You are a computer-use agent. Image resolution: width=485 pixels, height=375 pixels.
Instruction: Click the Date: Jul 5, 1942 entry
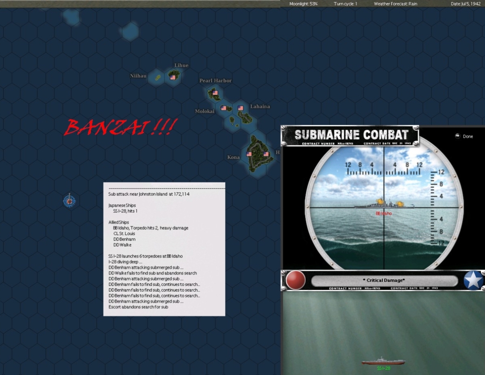click(x=466, y=4)
